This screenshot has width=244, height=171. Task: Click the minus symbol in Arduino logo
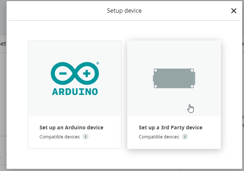63,74
